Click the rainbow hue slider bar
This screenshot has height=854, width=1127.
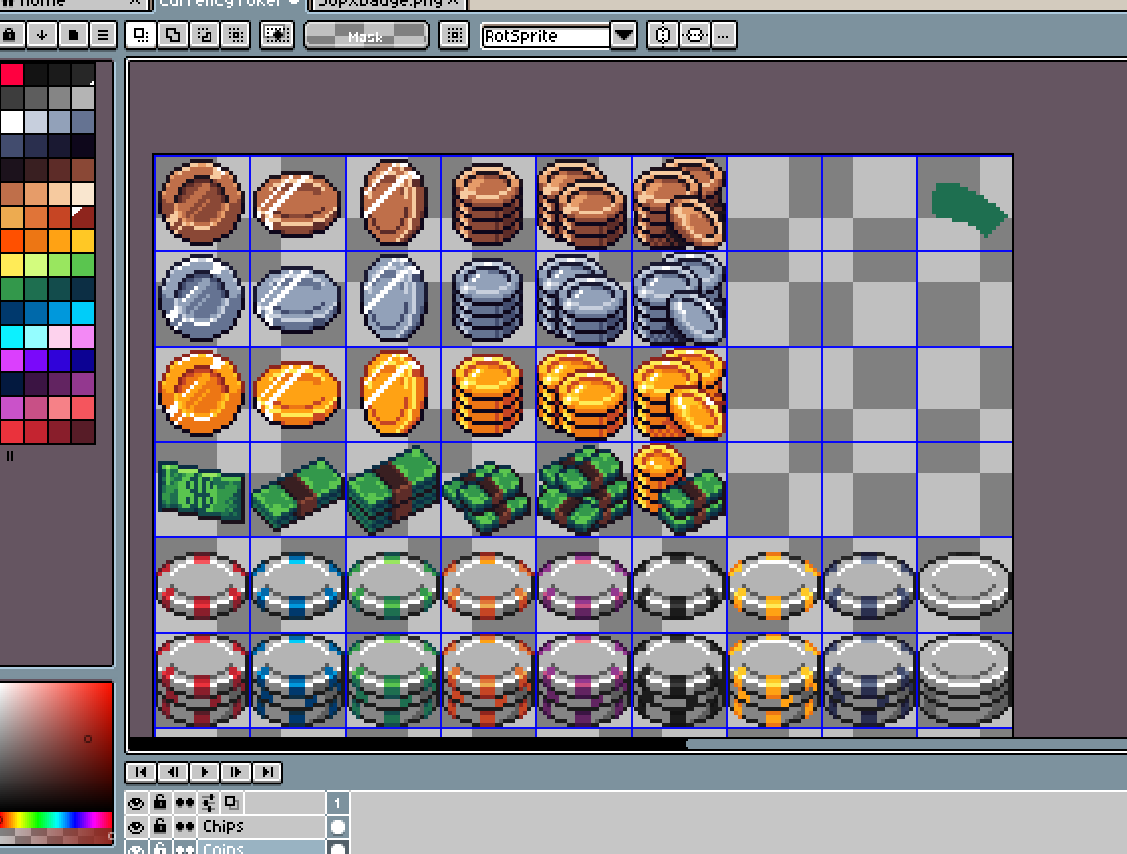(x=56, y=820)
